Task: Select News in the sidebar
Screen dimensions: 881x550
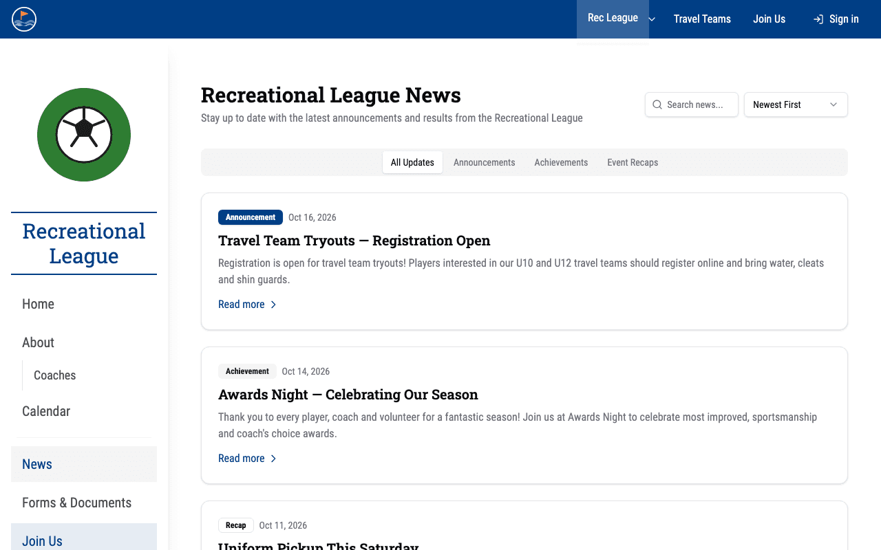Action: click(84, 464)
